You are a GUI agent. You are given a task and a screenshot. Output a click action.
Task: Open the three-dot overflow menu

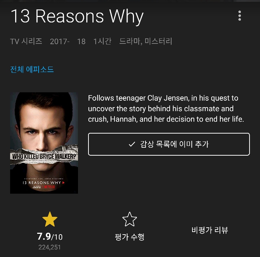239,16
